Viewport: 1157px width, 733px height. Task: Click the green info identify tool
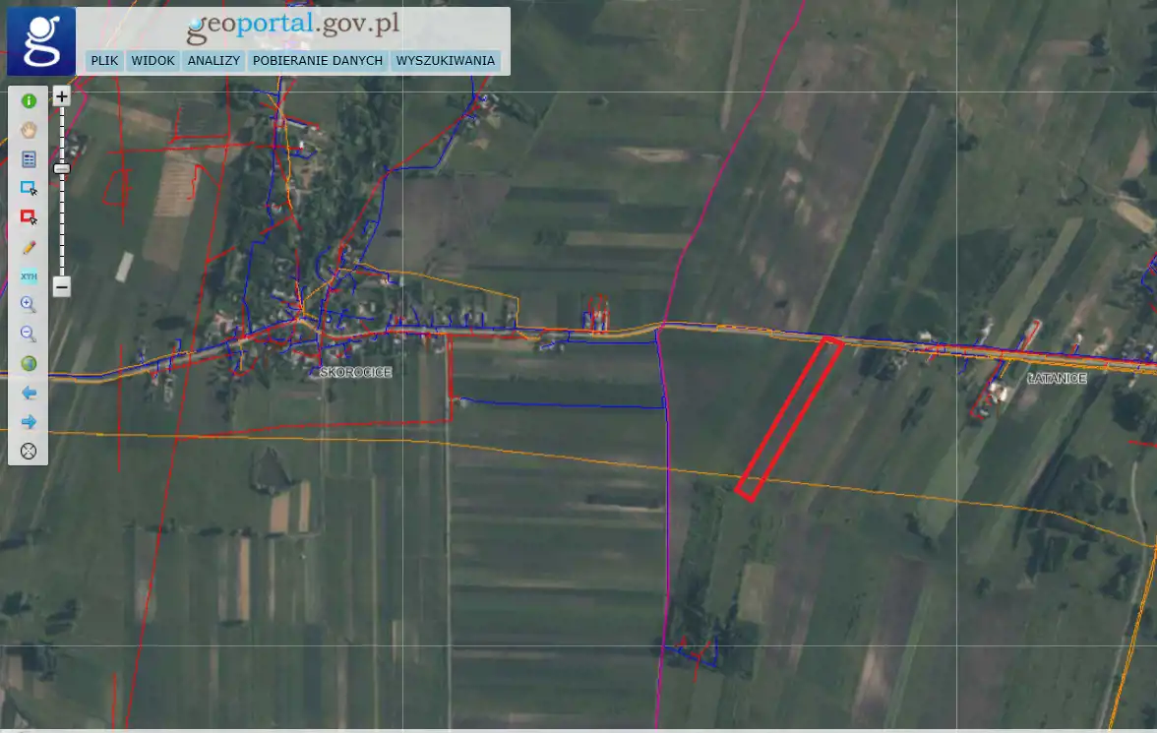29,100
